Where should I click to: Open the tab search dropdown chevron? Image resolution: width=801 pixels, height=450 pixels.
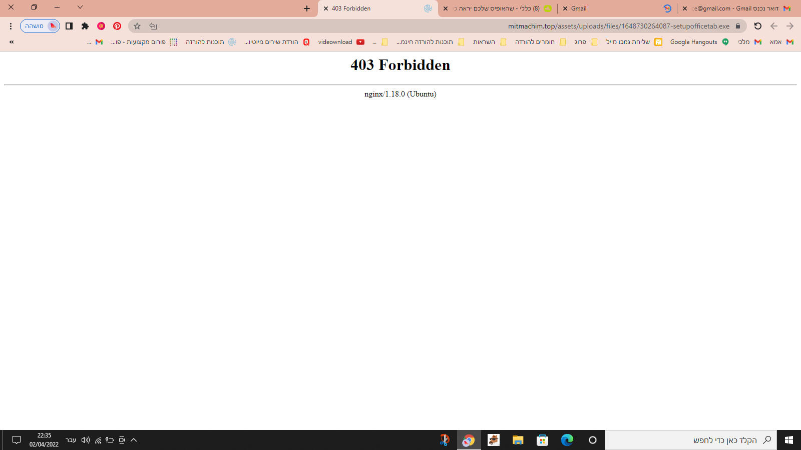[80, 7]
